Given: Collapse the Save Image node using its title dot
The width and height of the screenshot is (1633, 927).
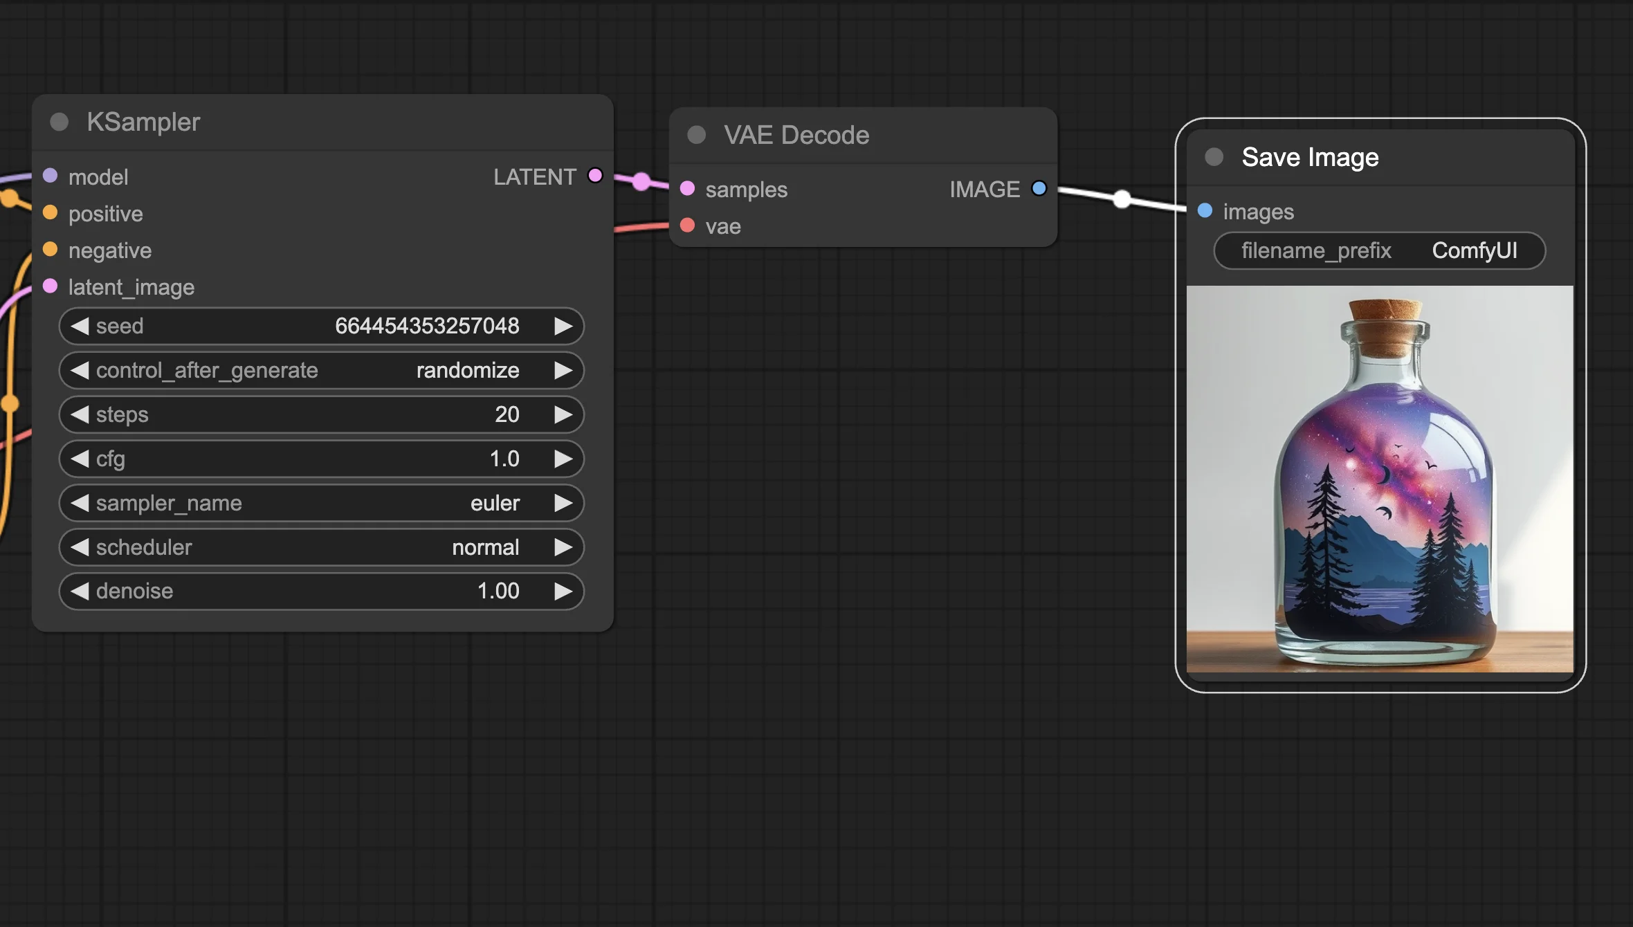Looking at the screenshot, I should coord(1214,157).
